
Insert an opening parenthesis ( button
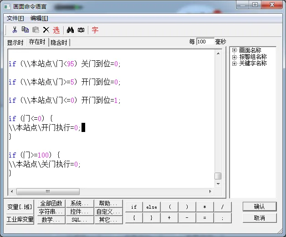(169, 207)
